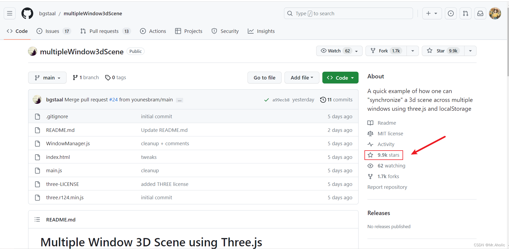509x249 pixels.
Task: Open the issues icon in header
Action: click(451, 13)
